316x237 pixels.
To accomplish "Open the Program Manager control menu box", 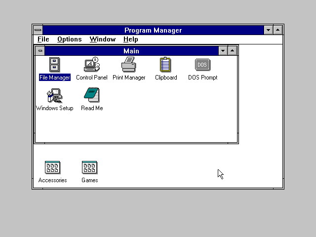I will (38, 30).
